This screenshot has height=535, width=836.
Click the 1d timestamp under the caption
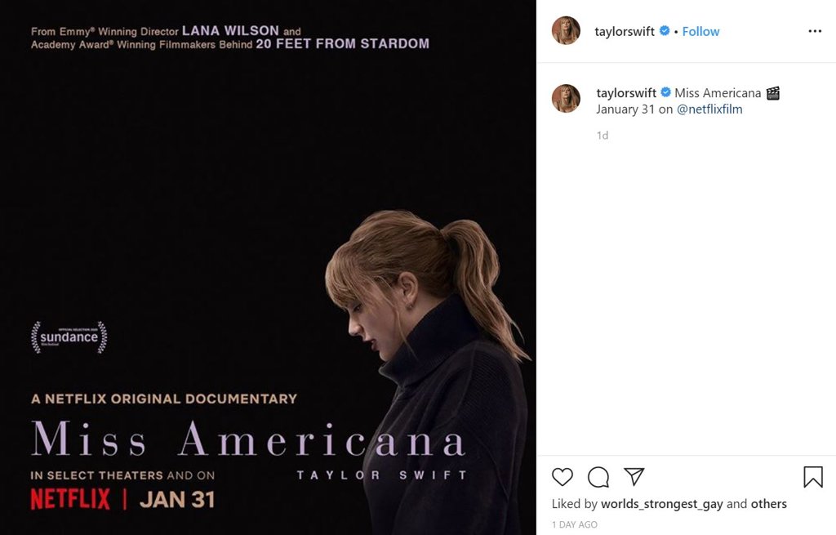coord(603,136)
